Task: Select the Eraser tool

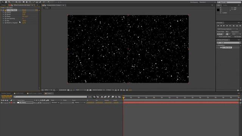Action: coord(40,2)
